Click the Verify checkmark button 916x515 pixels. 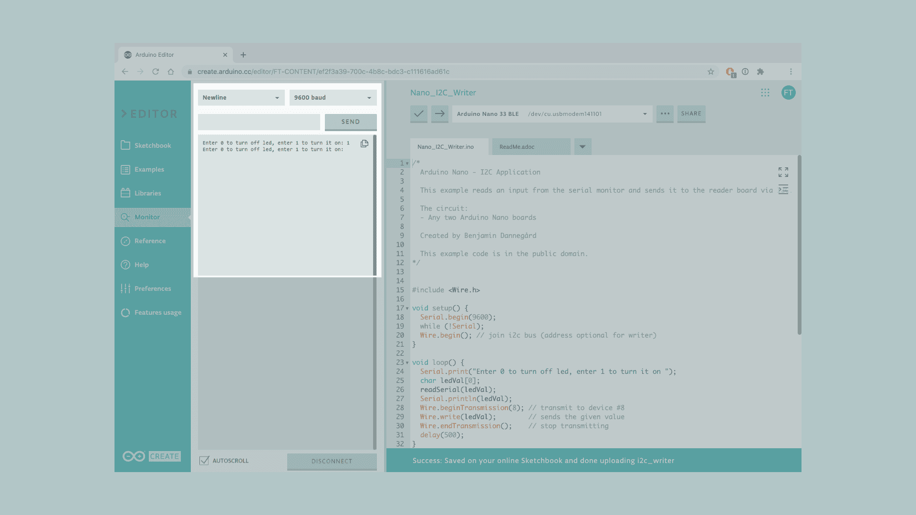(x=418, y=113)
